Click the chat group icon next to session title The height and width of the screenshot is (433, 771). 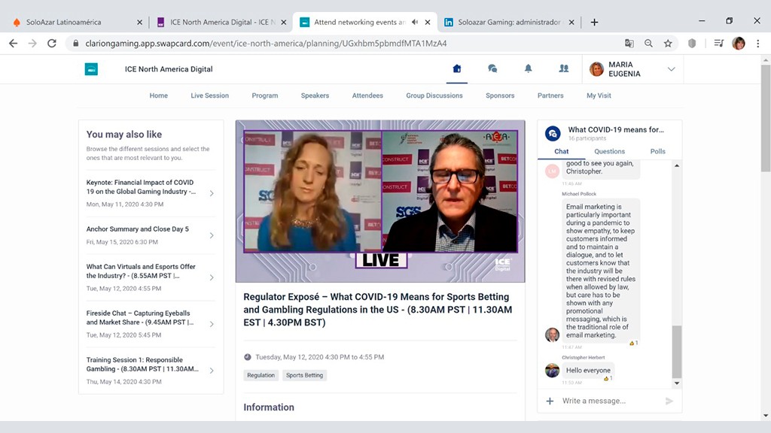(x=553, y=134)
